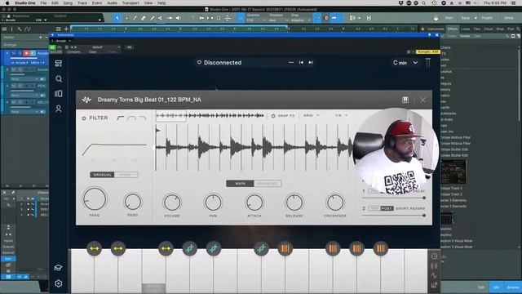Image resolution: width=522 pixels, height=294 pixels.
Task: Open the C min key dropdown
Action: pos(405,63)
